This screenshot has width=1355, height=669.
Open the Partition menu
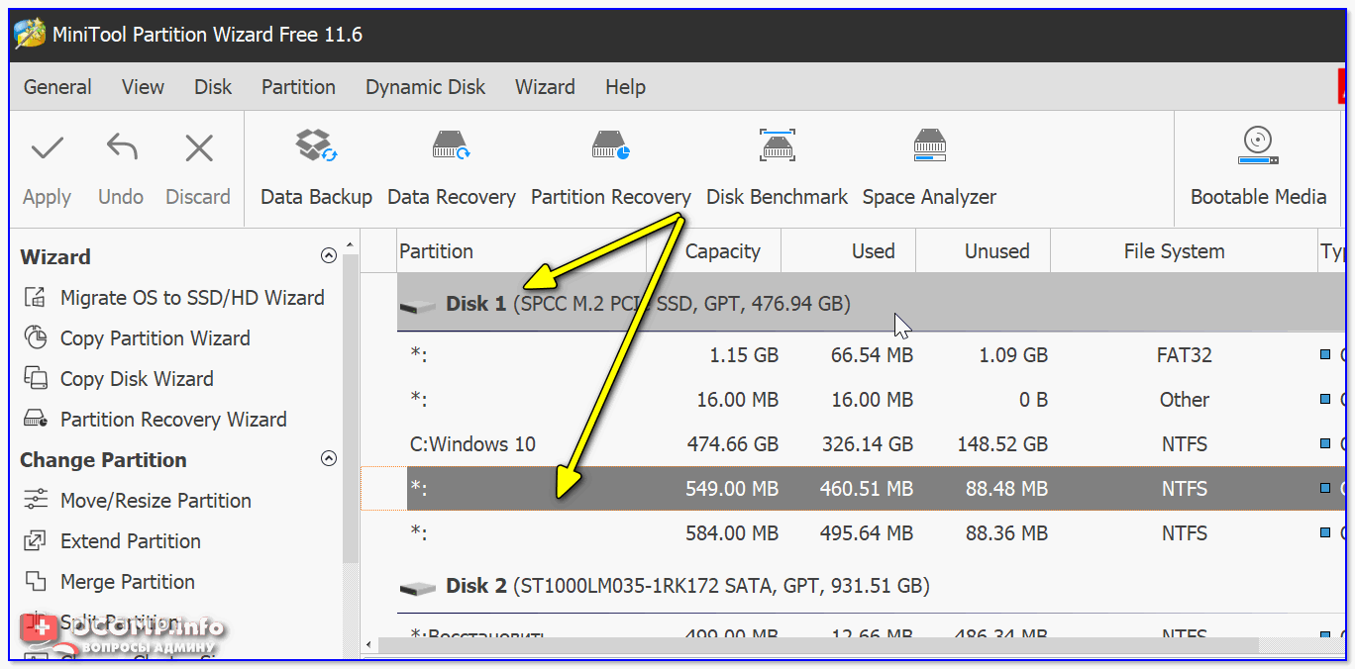tap(298, 87)
